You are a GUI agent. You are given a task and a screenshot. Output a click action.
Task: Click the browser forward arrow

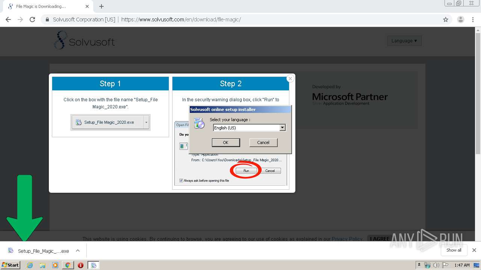point(20,19)
